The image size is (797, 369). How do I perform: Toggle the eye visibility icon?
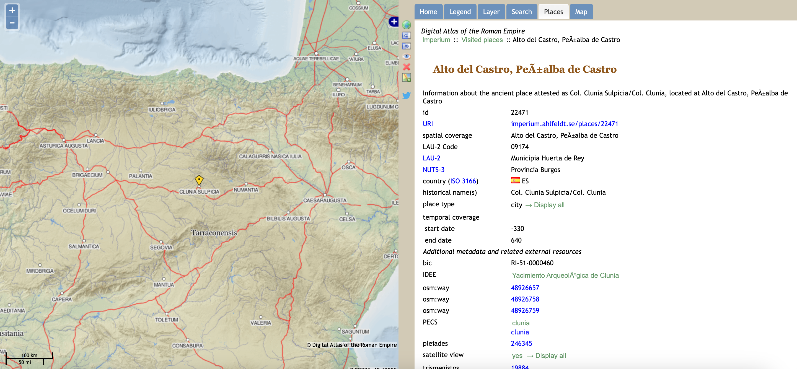[x=406, y=56]
